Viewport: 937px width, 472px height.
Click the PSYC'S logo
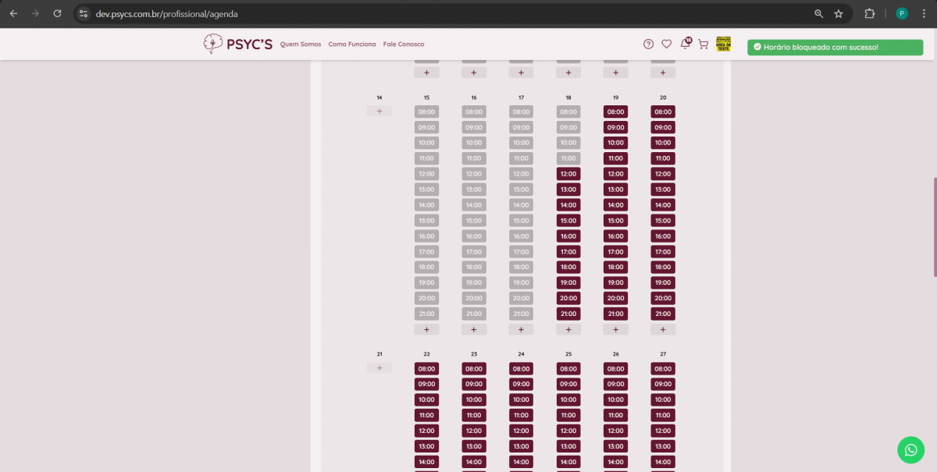tap(237, 44)
